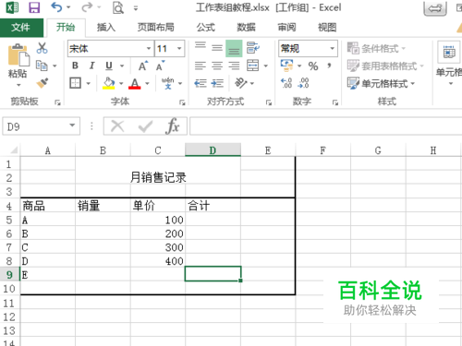Switch to the 数据 Data tab
This screenshot has width=462, height=346.
[246, 28]
